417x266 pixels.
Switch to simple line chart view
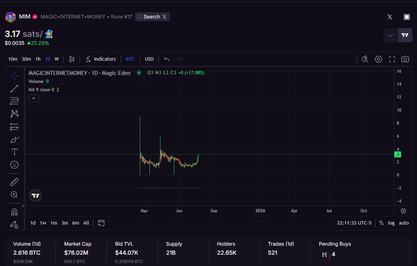coord(391,35)
